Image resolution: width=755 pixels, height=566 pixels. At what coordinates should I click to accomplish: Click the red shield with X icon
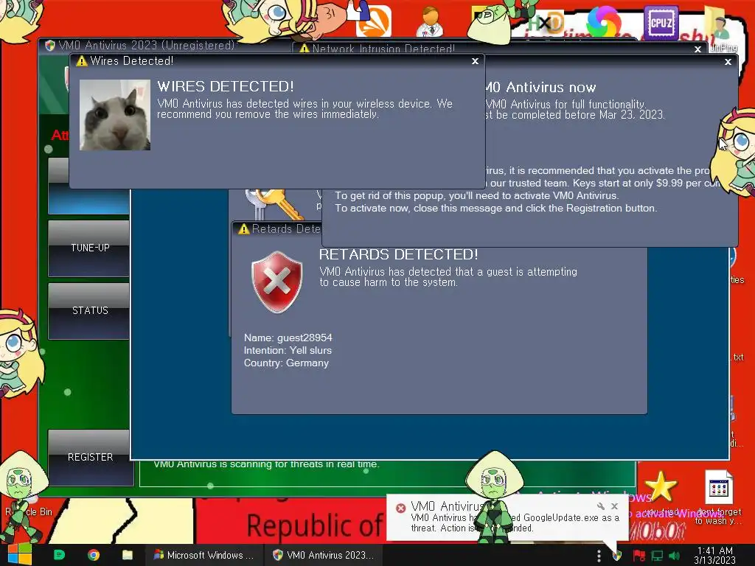click(x=277, y=282)
